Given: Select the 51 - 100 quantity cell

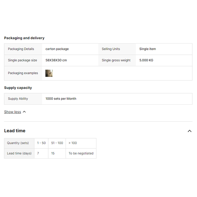Looking at the screenshot, I should pos(57,143).
